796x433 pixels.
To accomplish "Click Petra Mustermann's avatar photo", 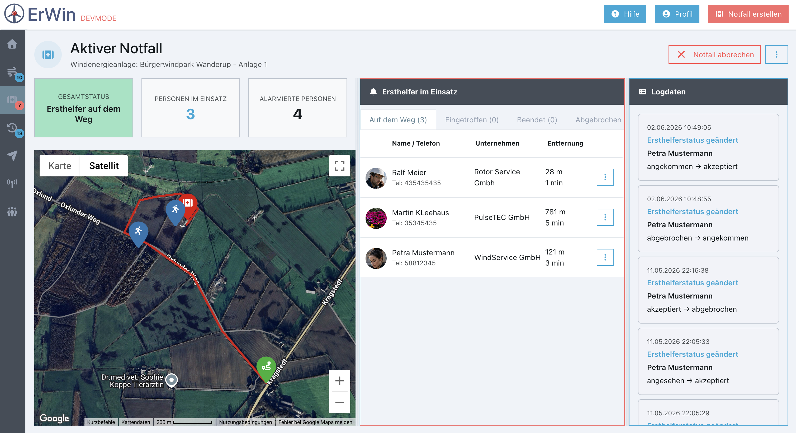I will coord(376,258).
